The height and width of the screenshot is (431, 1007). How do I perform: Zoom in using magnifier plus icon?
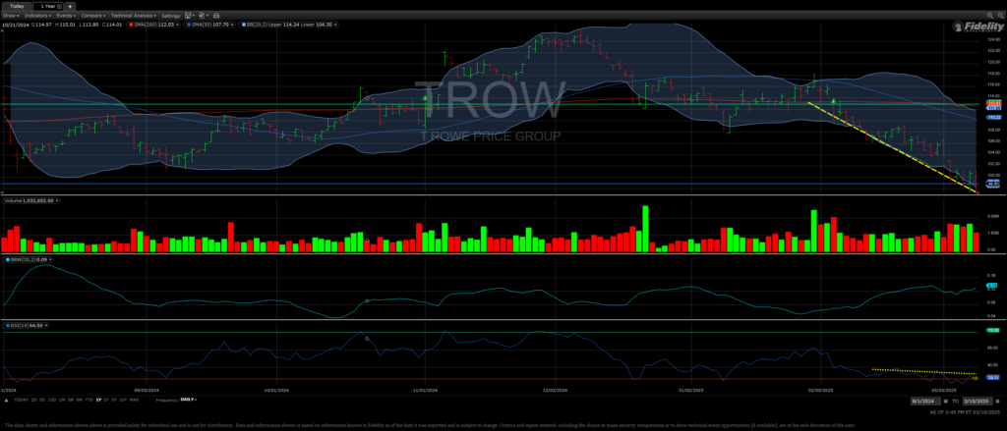tap(990, 16)
